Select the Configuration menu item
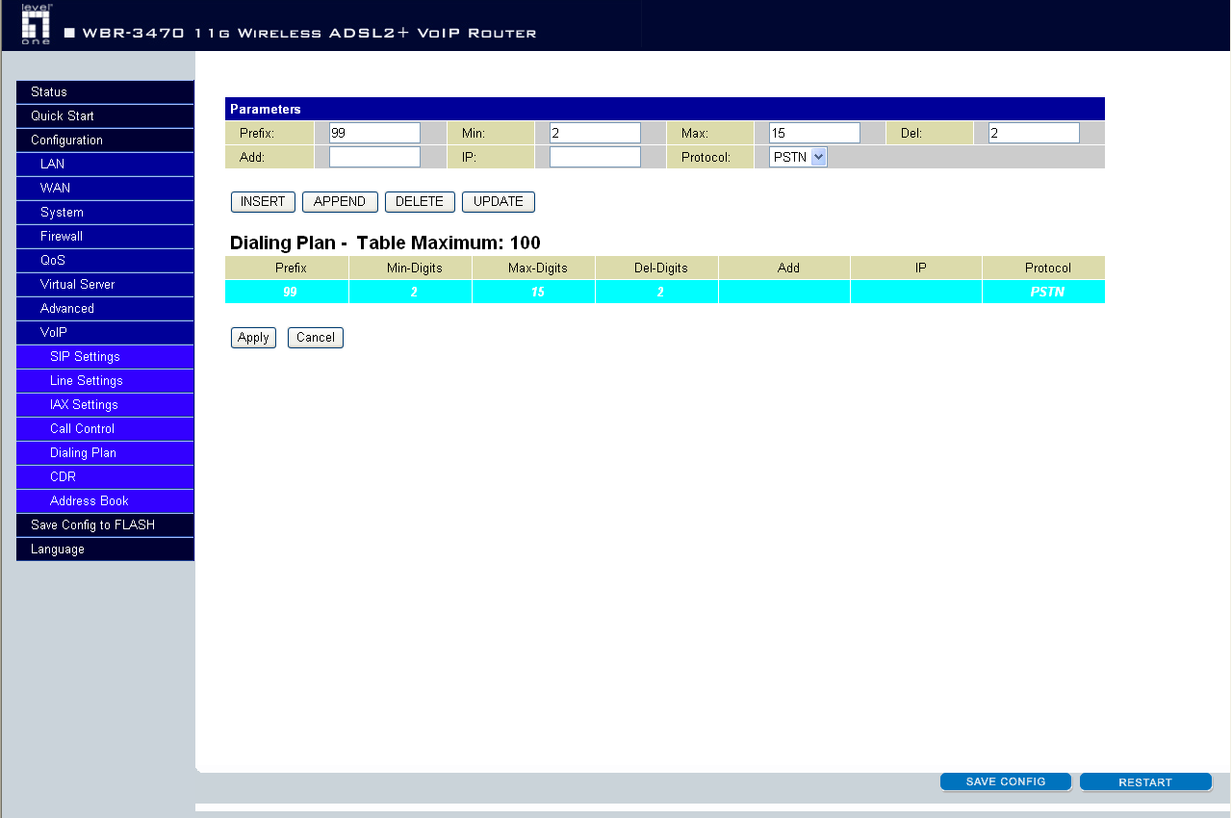1232x818 pixels. point(105,141)
